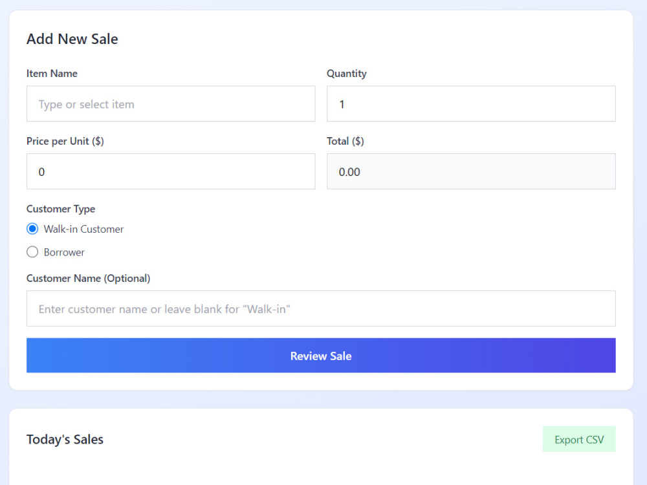Export today's sales via Export CSV
The height and width of the screenshot is (485, 647).
(x=579, y=439)
